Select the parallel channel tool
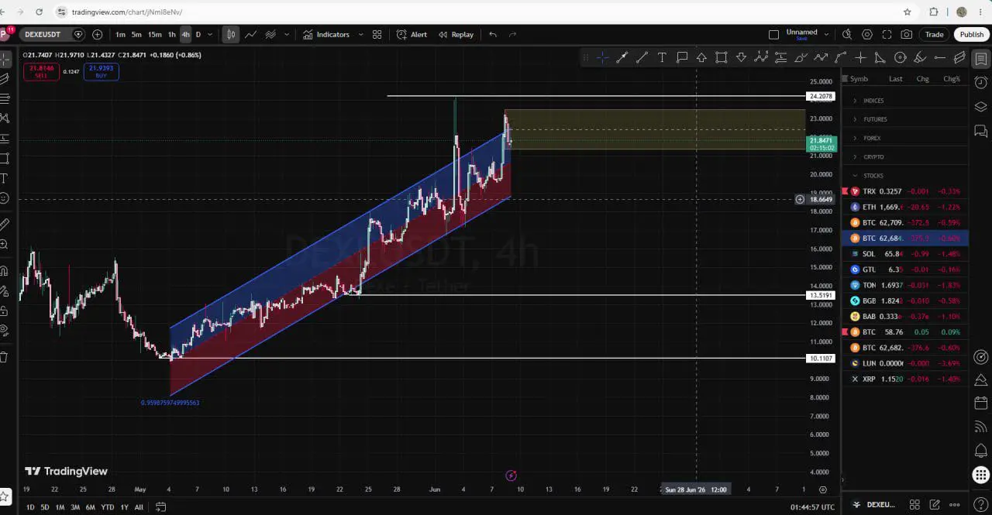992x515 pixels. (959, 57)
